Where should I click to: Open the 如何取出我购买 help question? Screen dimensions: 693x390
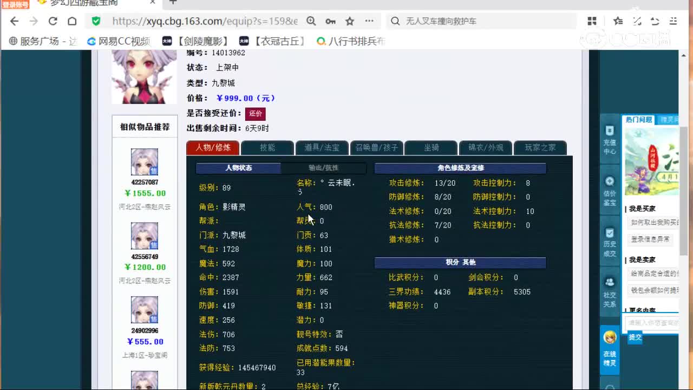point(653,223)
